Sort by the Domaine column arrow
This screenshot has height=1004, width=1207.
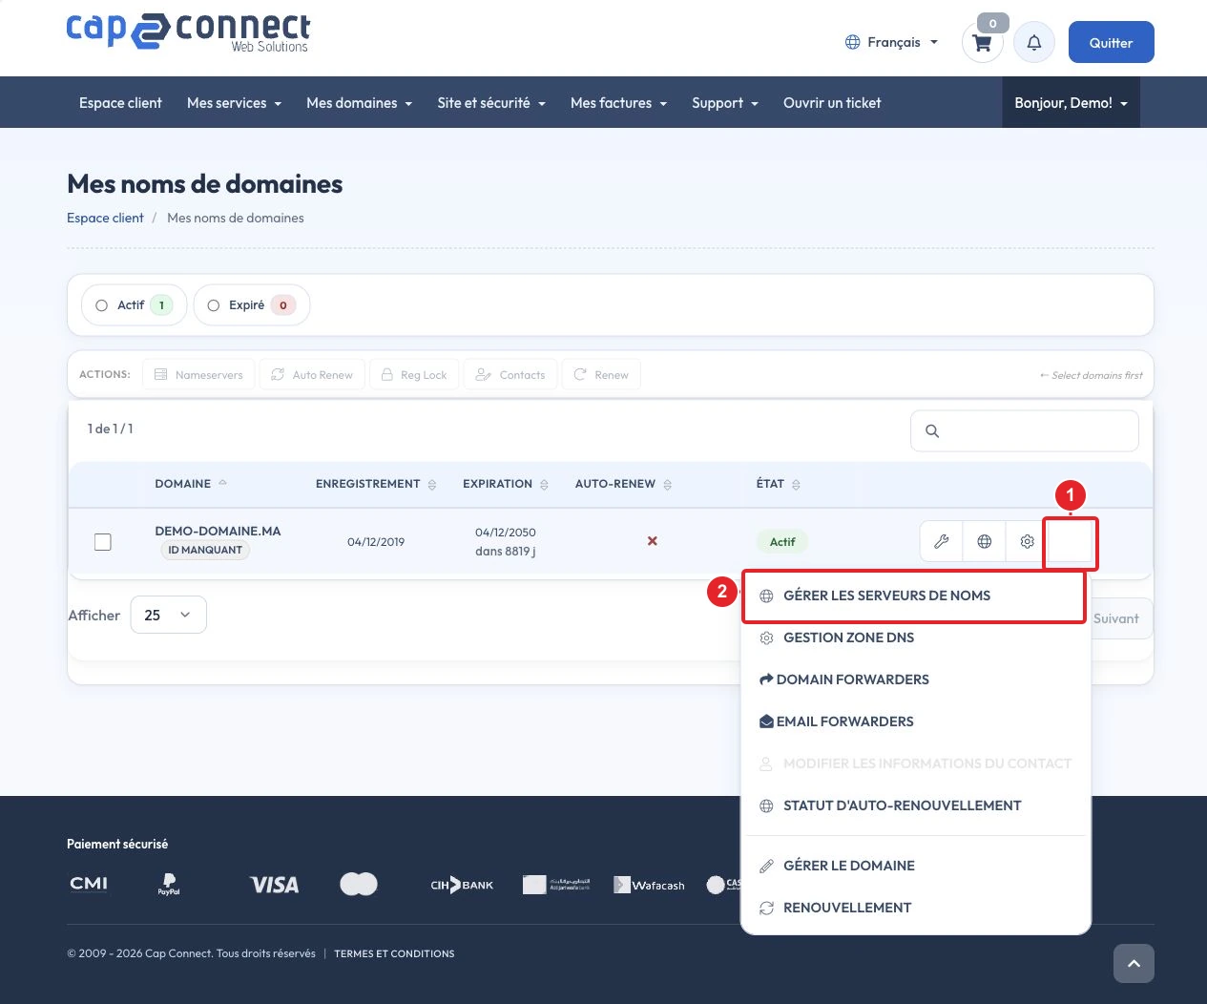click(222, 483)
